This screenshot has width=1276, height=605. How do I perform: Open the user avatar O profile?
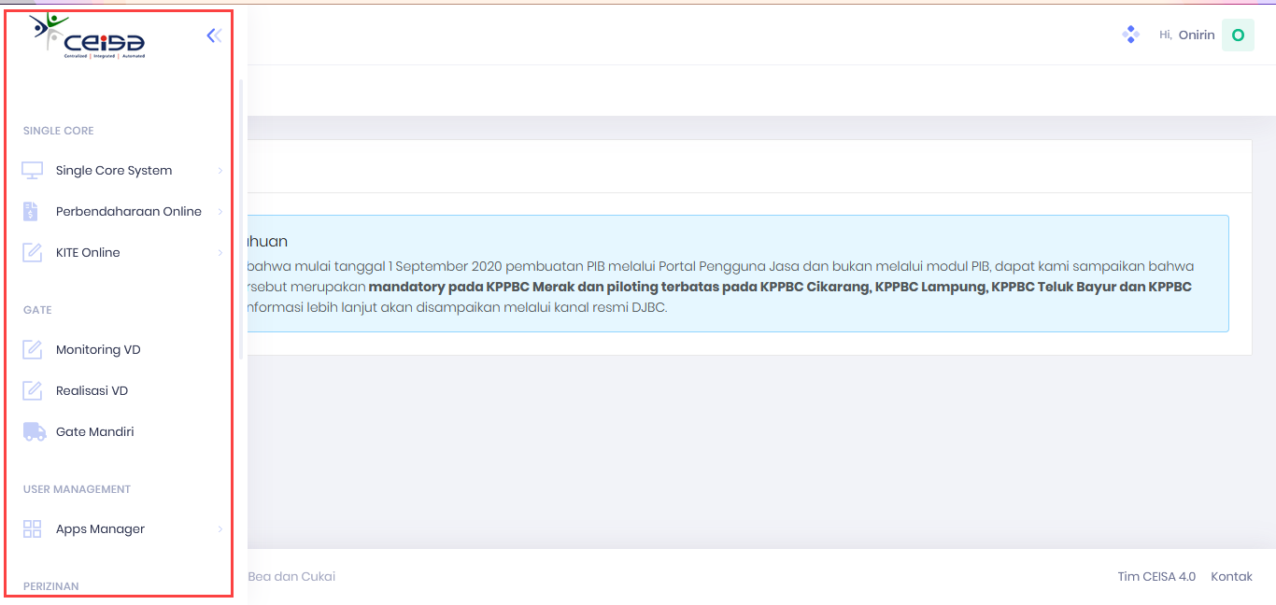pyautogui.click(x=1238, y=35)
